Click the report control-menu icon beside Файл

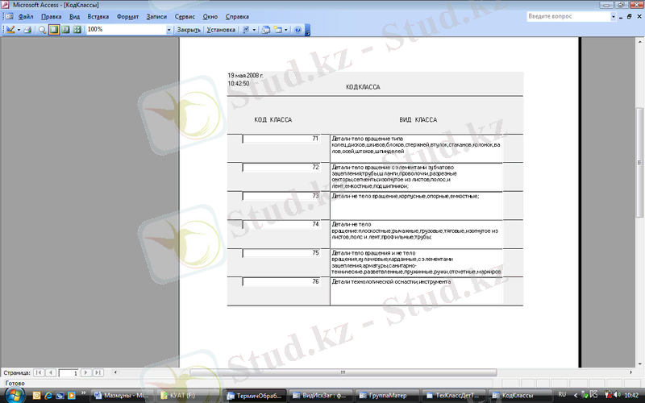[x=9, y=17]
